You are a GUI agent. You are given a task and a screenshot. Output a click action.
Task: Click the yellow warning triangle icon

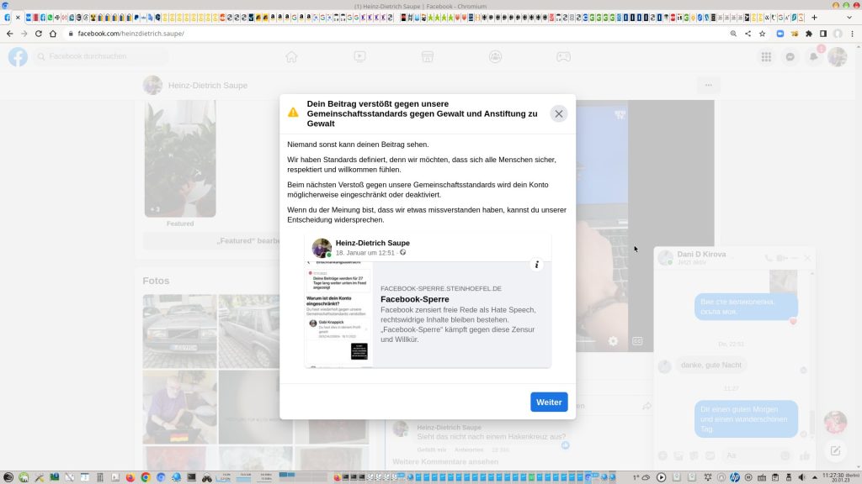pyautogui.click(x=293, y=113)
